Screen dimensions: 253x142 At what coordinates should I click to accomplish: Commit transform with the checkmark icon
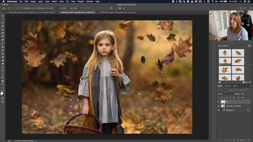tap(124, 8)
